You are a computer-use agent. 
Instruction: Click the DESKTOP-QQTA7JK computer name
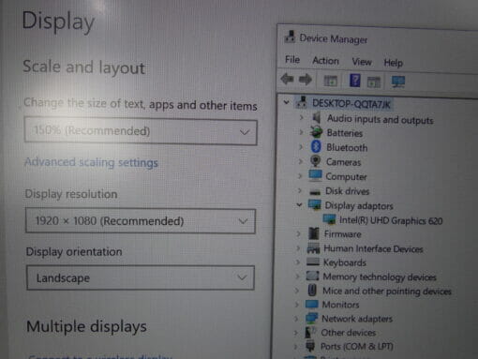351,104
